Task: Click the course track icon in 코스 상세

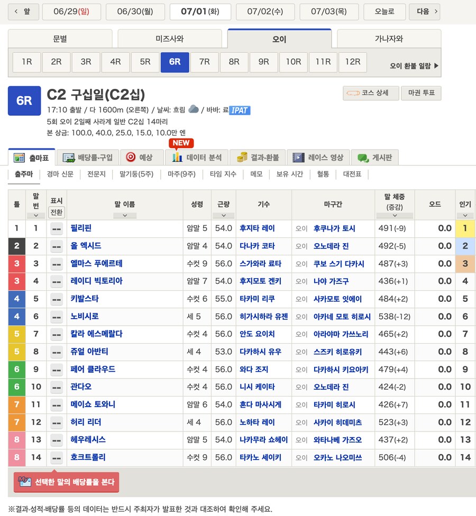Action: (x=353, y=94)
